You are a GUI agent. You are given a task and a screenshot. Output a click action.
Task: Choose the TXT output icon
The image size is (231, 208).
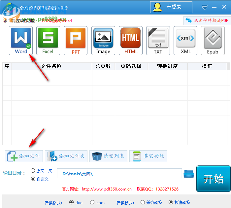(158, 41)
